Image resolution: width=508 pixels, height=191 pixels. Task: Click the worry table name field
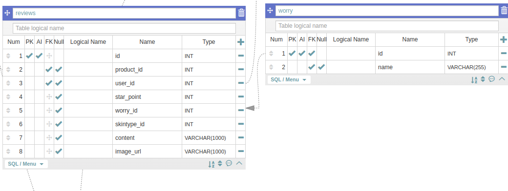387,10
